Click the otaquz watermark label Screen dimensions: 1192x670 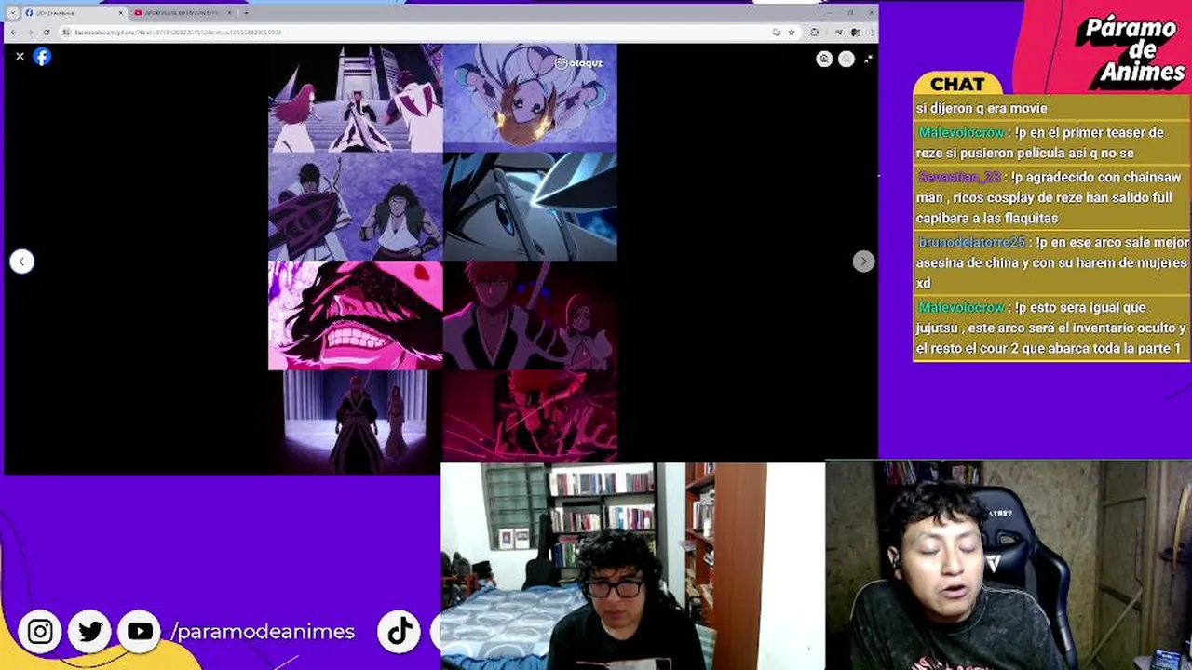578,63
